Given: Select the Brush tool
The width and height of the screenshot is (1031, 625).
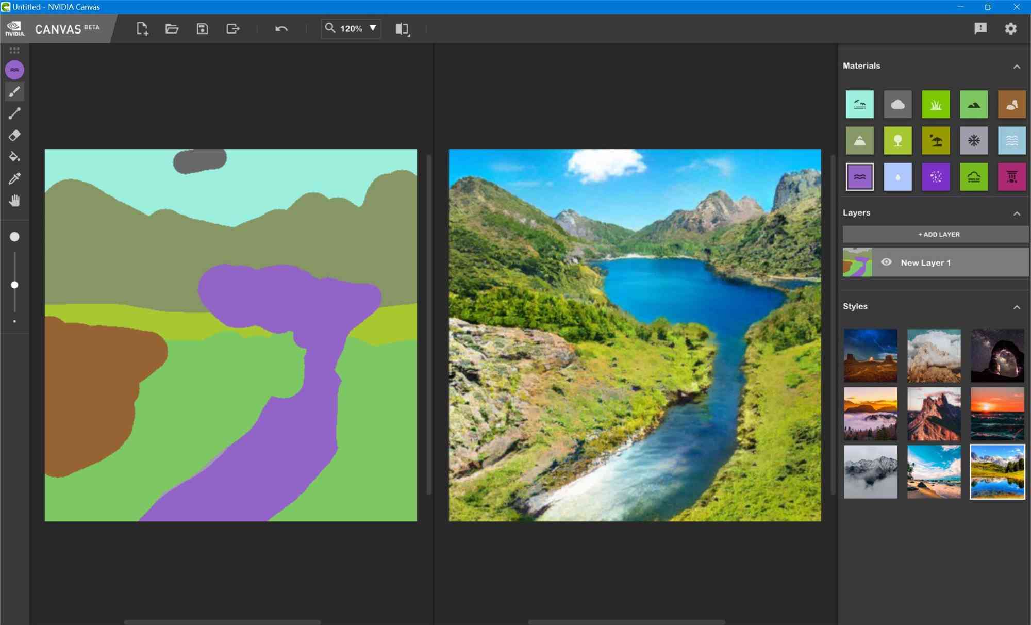Looking at the screenshot, I should point(14,91).
